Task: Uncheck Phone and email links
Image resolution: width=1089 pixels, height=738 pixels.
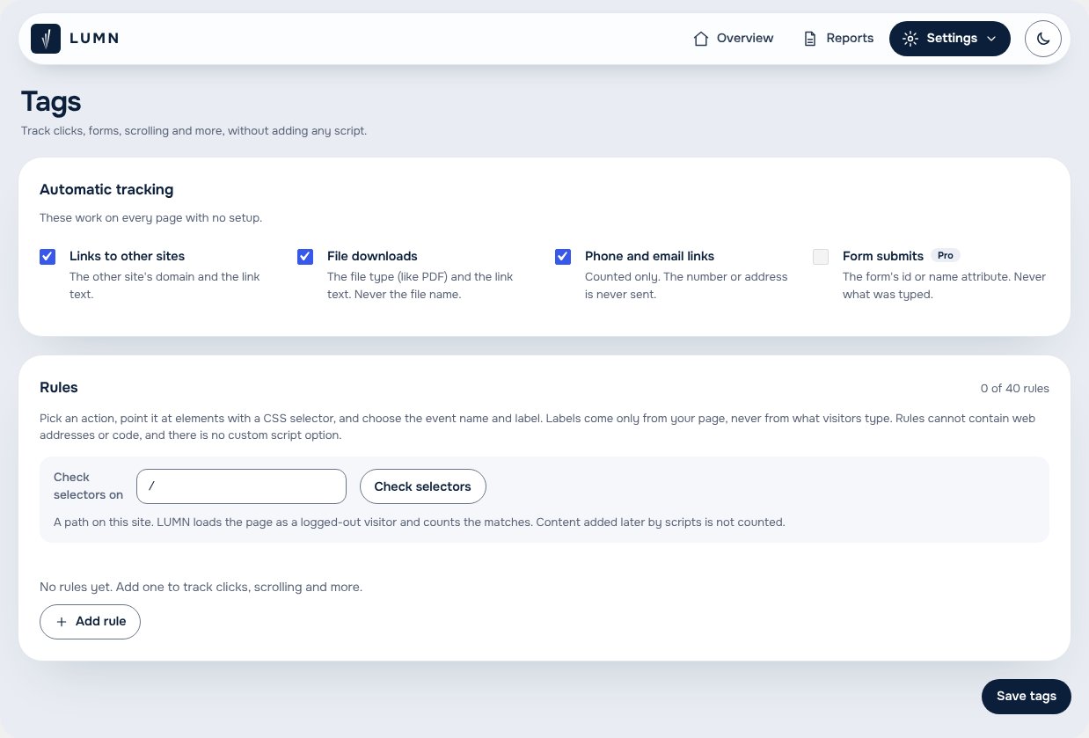Action: 563,257
